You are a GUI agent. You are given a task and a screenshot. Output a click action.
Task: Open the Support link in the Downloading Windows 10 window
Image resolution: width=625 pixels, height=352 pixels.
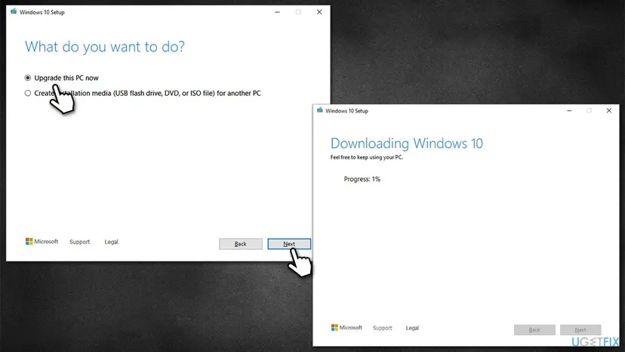pyautogui.click(x=383, y=328)
